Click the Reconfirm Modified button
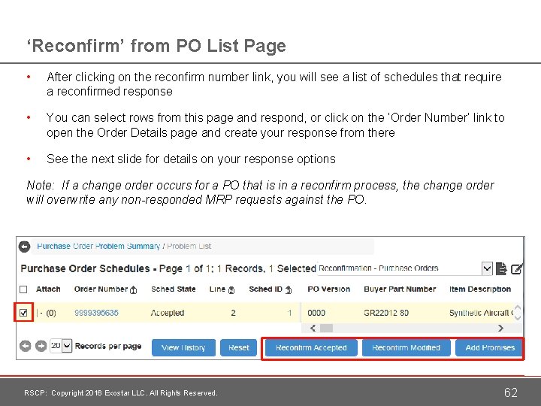Viewport: 541px width, 406px height. point(406,347)
